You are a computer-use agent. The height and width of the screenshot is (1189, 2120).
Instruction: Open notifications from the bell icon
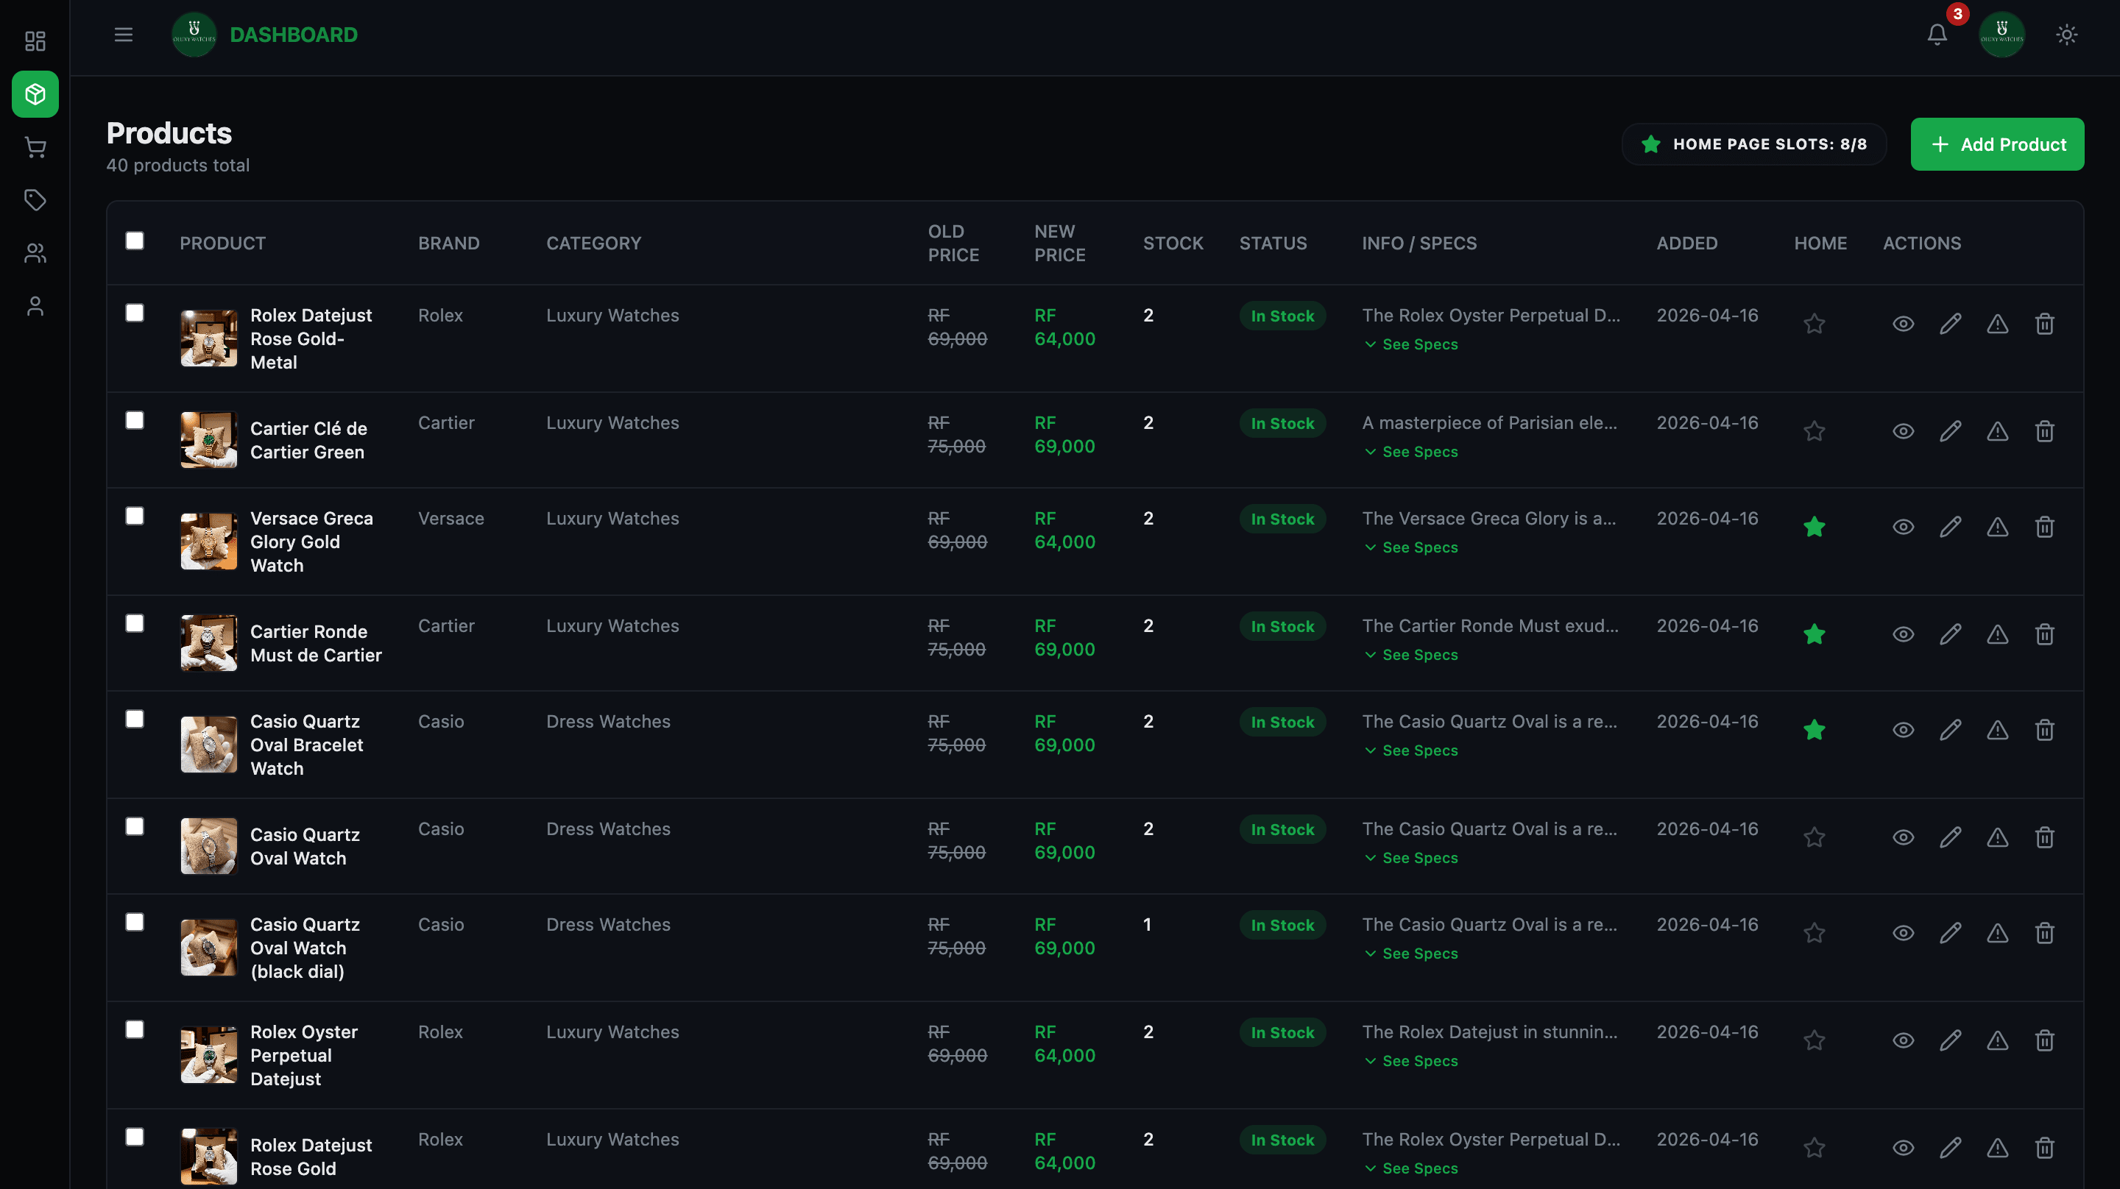(1936, 35)
